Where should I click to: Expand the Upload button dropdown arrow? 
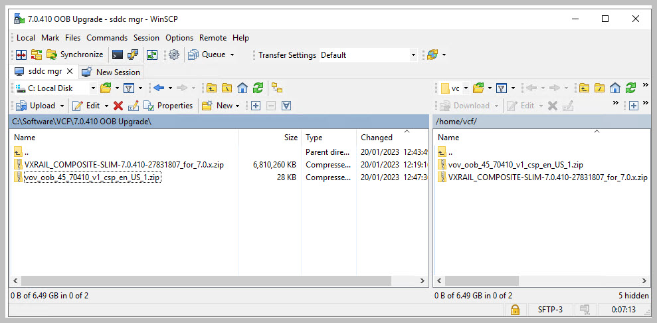[x=62, y=106]
